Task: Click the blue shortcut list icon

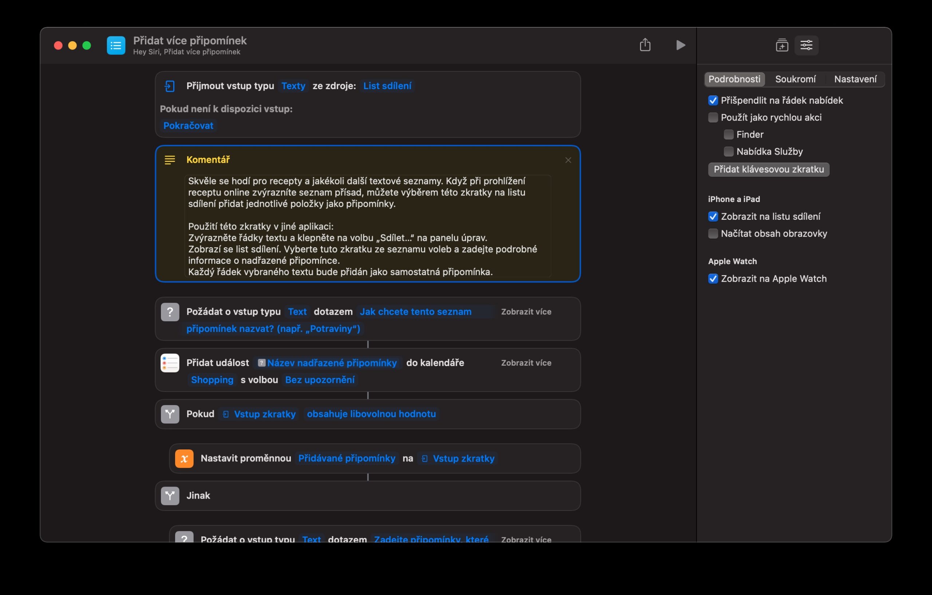Action: coord(116,45)
